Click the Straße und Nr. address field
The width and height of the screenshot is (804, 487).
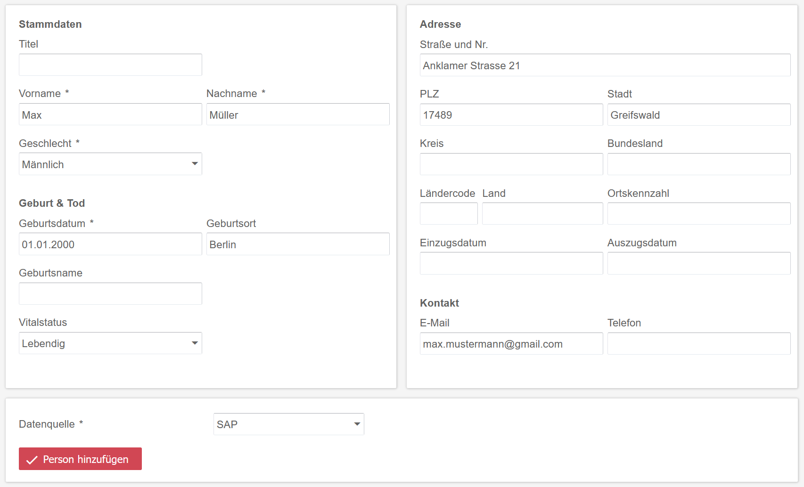point(605,65)
